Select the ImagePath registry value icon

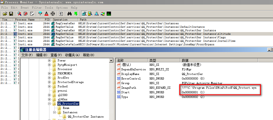119,88
